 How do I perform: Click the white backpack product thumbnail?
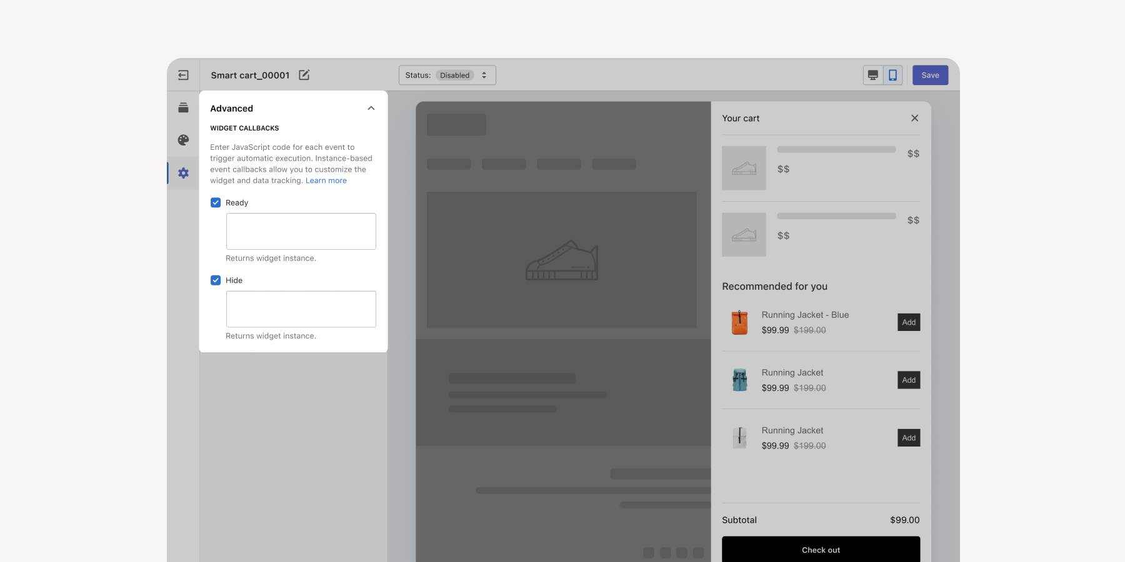[739, 438]
